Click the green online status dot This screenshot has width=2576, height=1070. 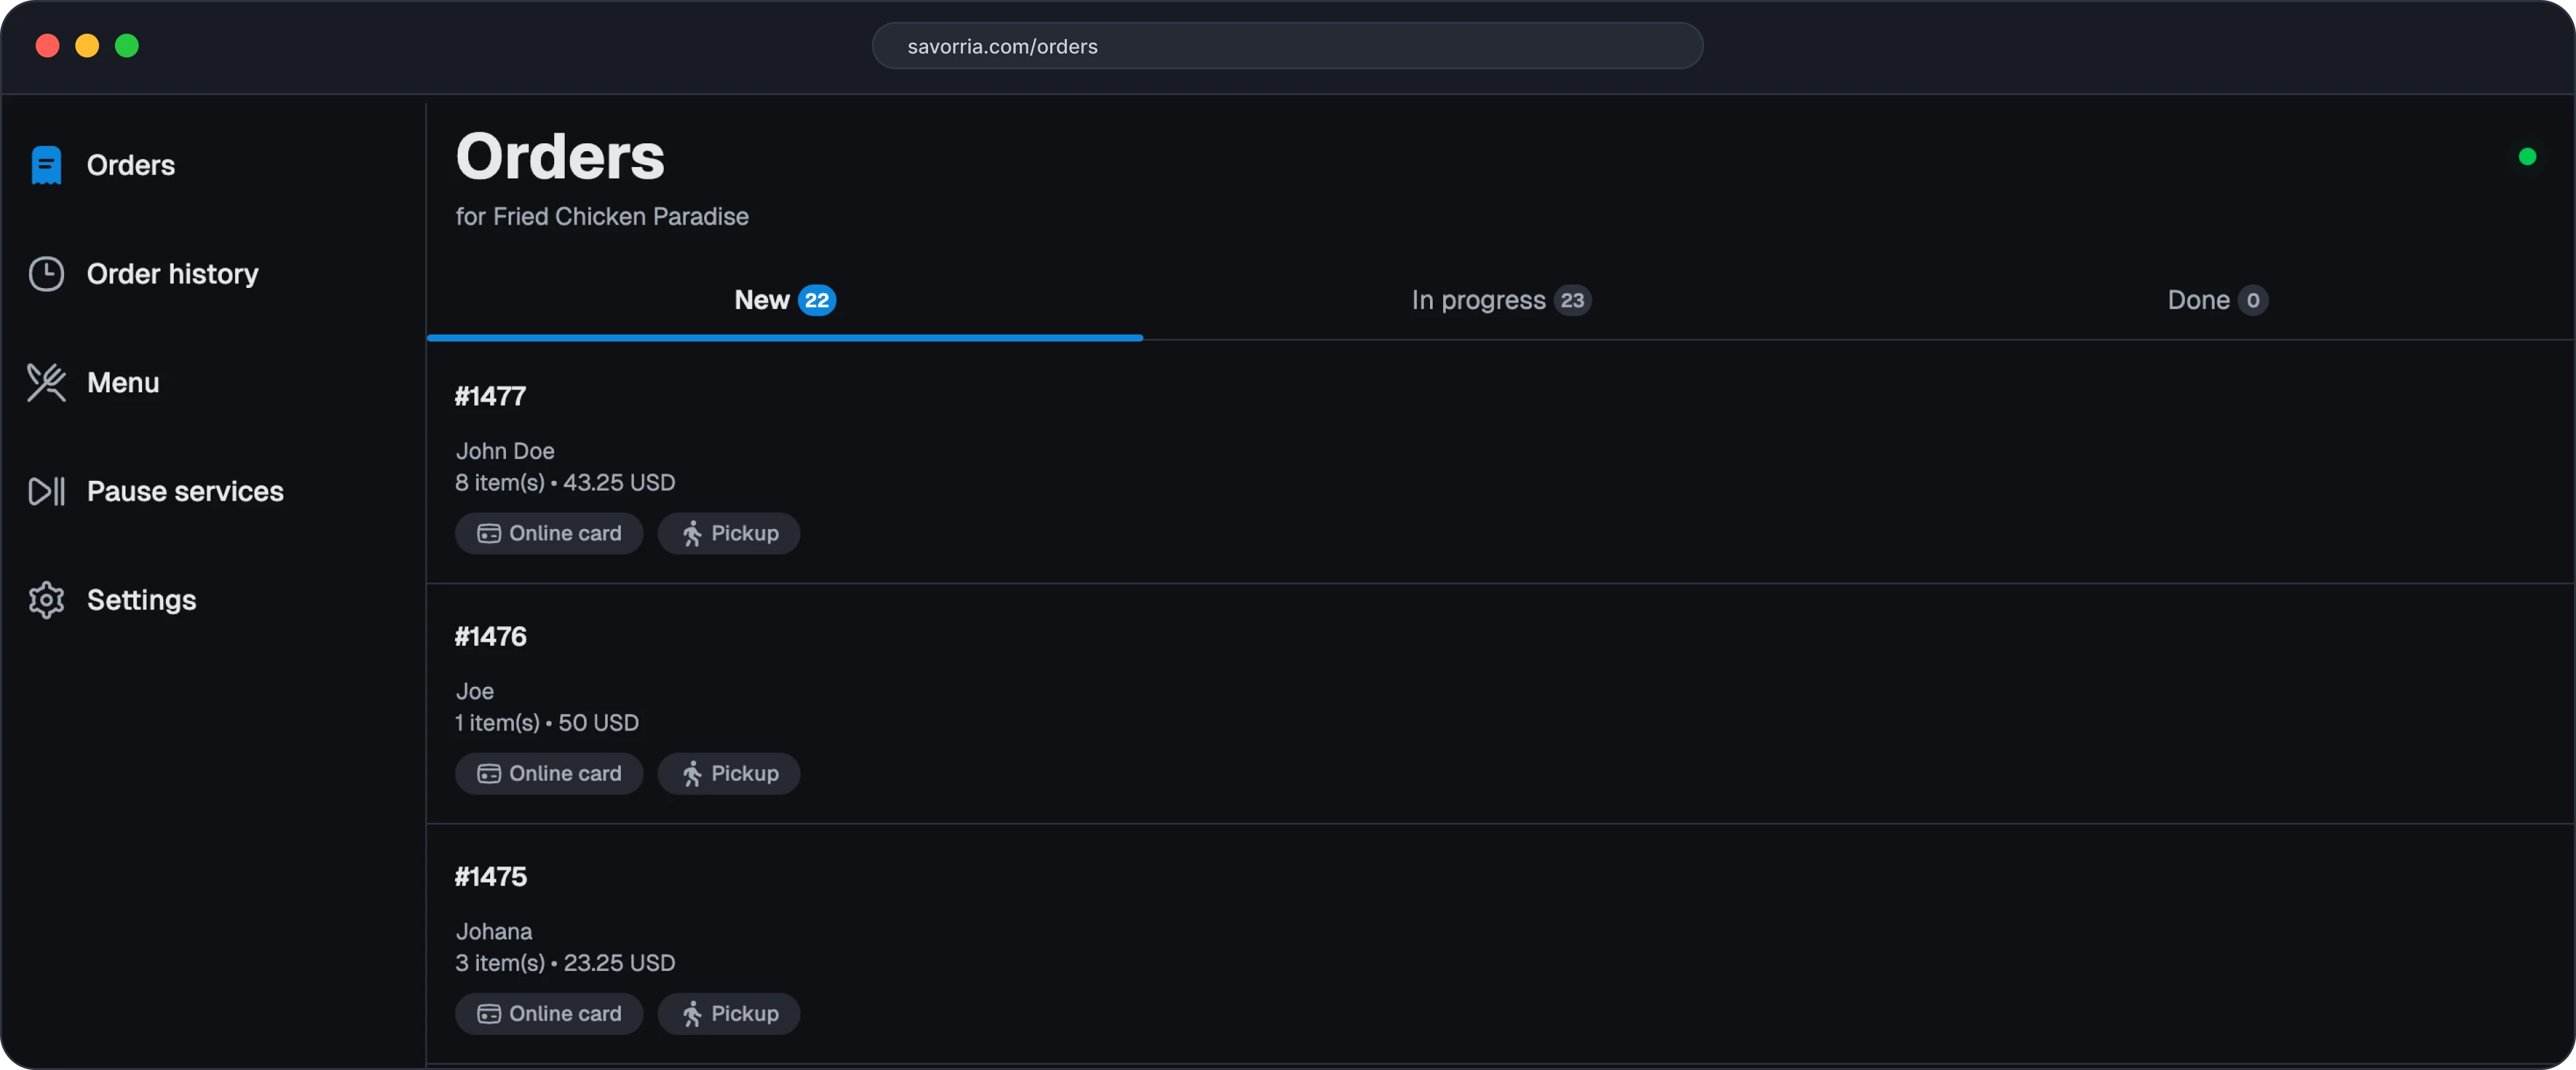point(2527,157)
